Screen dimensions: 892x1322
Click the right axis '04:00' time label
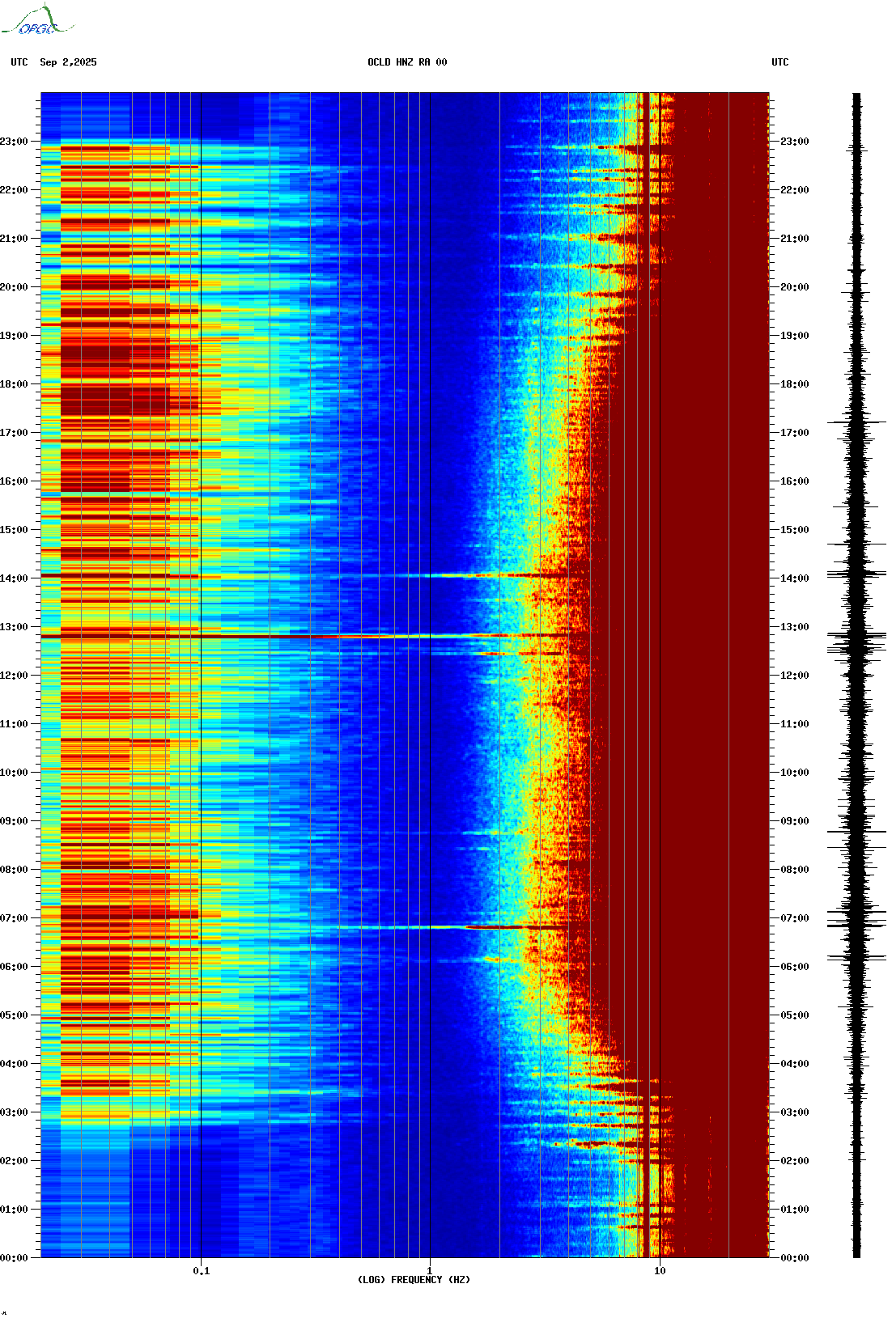[x=794, y=1064]
